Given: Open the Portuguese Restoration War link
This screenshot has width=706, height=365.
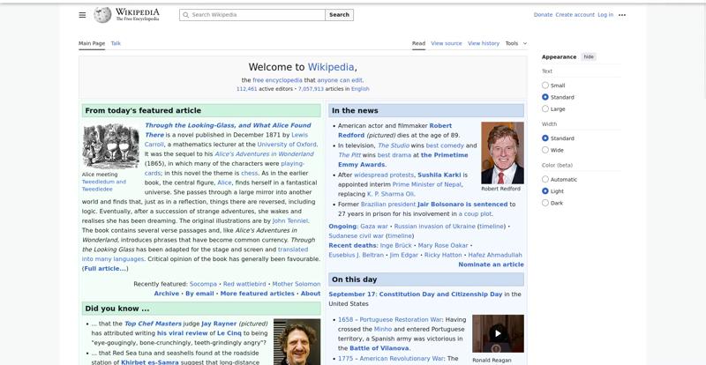Looking at the screenshot, I should (x=401, y=319).
